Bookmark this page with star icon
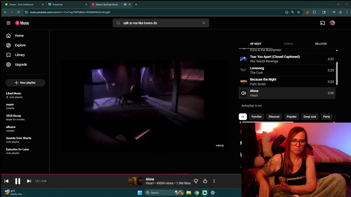351x197 pixels. [298, 12]
